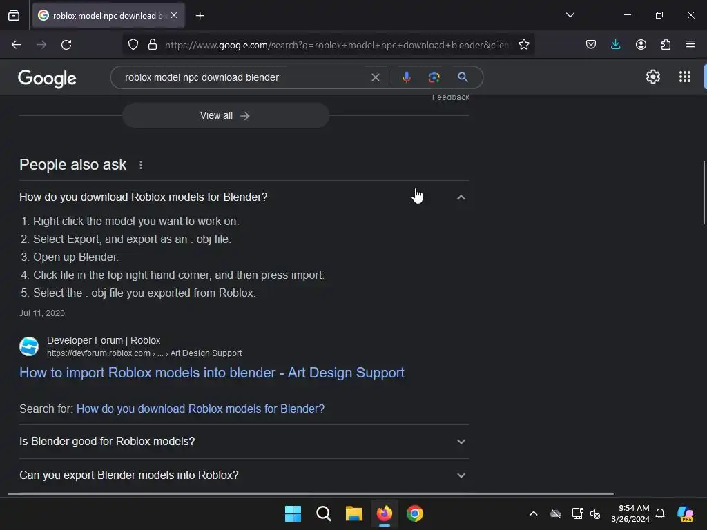Open Google quick settings gear
The width and height of the screenshot is (707, 530).
click(653, 77)
